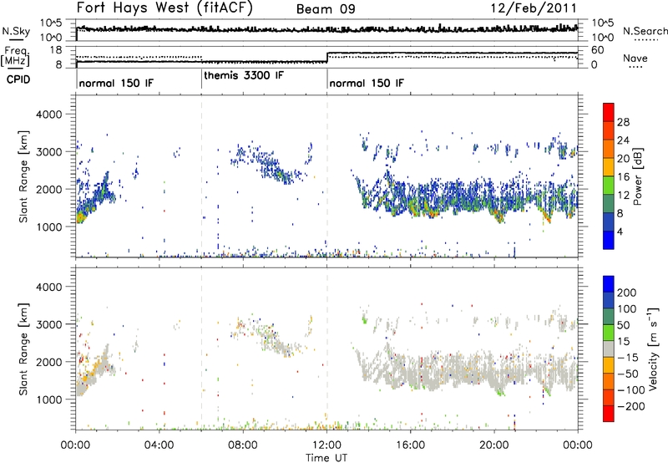Screen dimensions: 668x463
Task: Click the "-50" Velocity colorbar tick label
Action: (x=628, y=374)
